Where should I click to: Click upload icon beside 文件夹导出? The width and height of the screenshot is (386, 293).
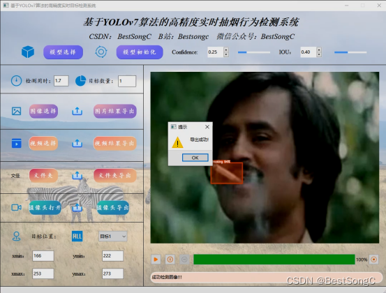point(77,175)
